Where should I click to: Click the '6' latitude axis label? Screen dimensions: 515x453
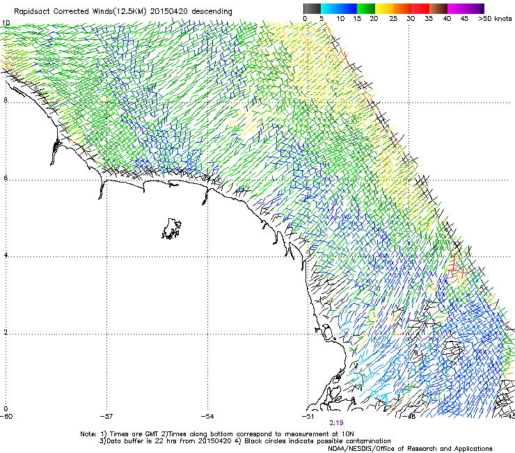pyautogui.click(x=6, y=178)
